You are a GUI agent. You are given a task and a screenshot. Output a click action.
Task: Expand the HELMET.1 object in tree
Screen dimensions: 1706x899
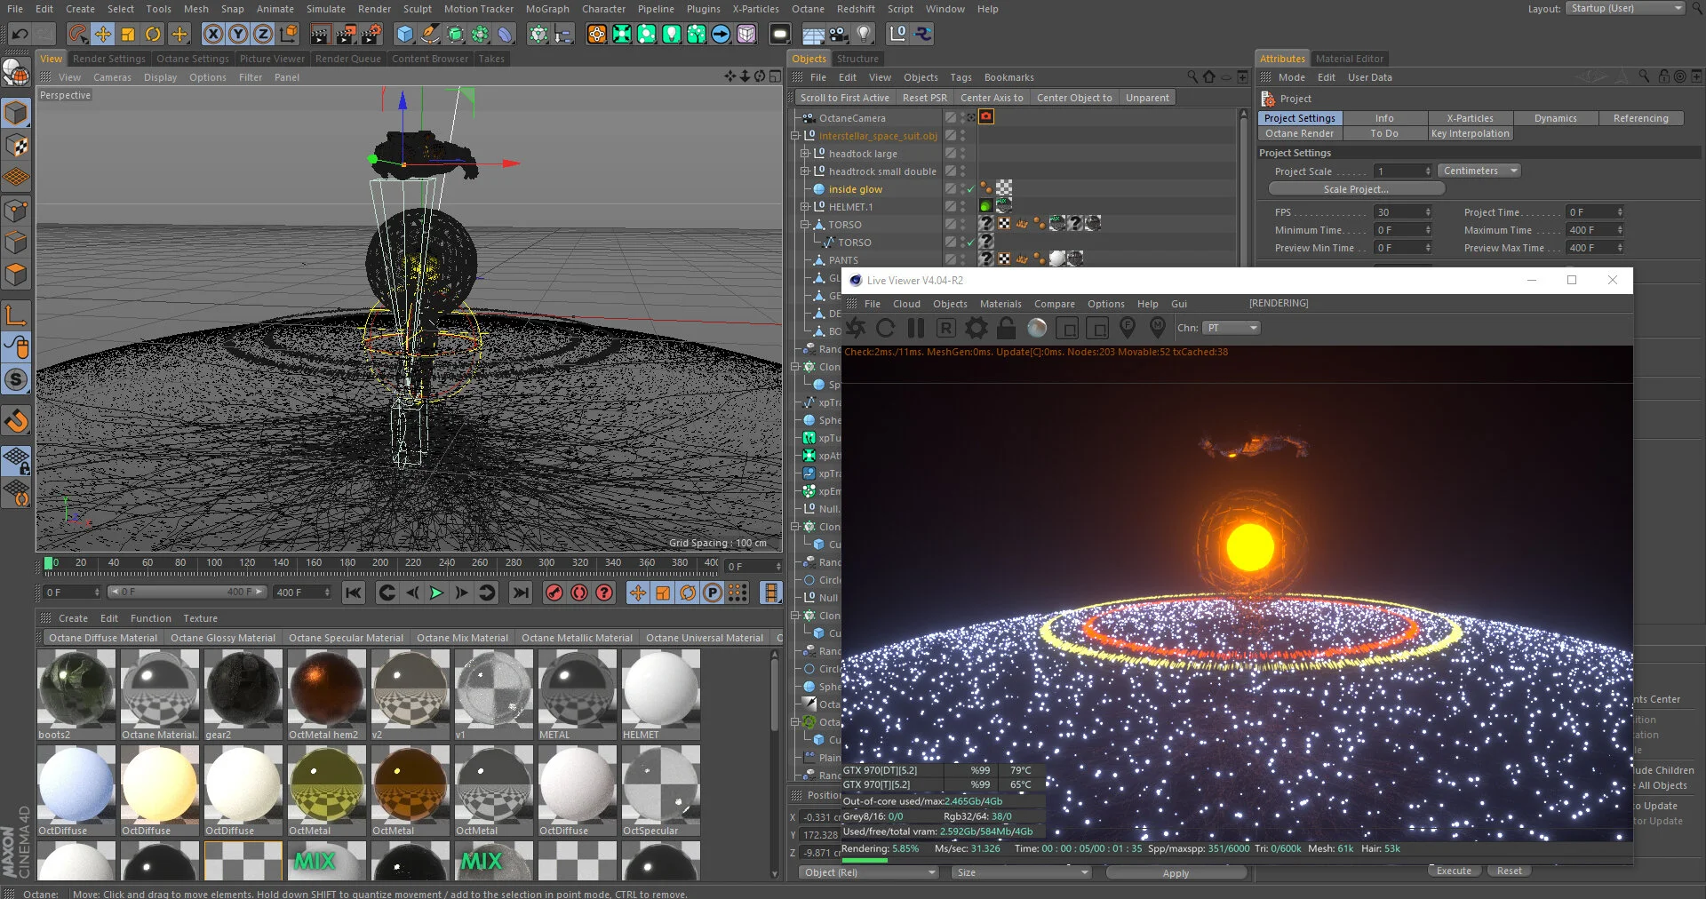click(x=805, y=207)
